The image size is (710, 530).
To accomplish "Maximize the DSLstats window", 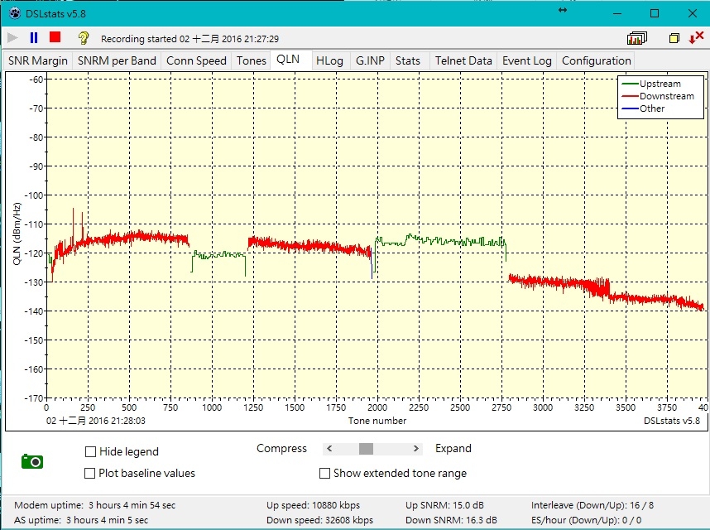I will (x=655, y=13).
